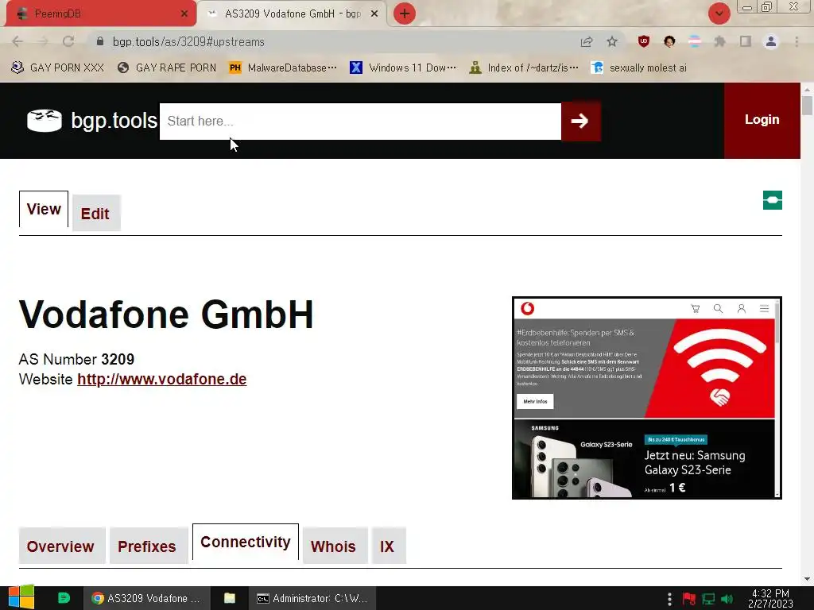Open the striped flag extension icon
Image resolution: width=814 pixels, height=610 pixels.
(x=695, y=41)
